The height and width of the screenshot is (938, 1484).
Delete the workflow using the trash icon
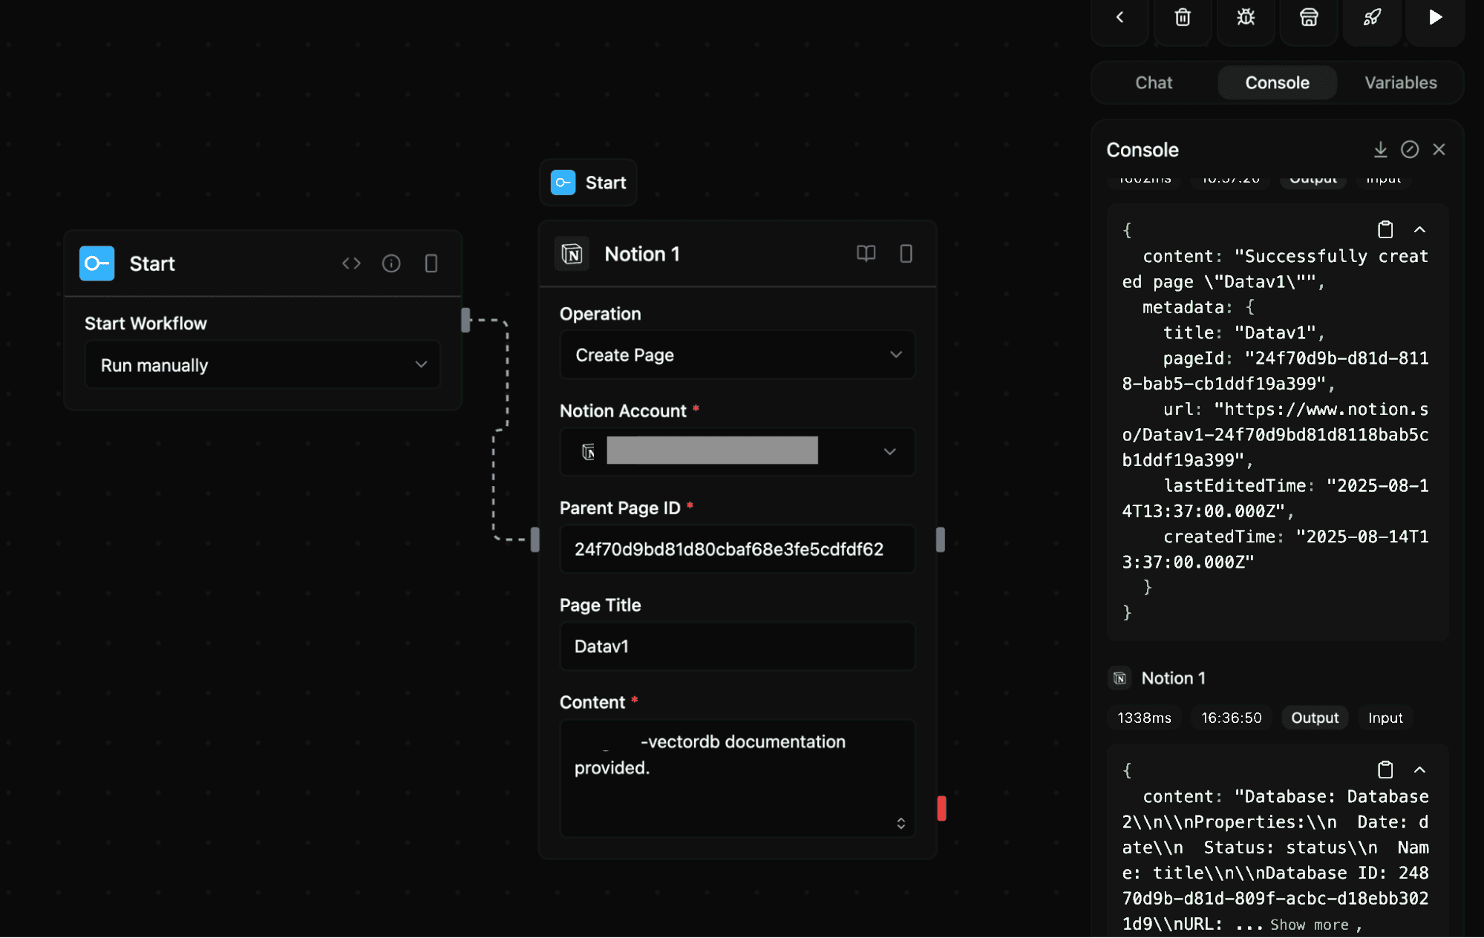point(1182,17)
